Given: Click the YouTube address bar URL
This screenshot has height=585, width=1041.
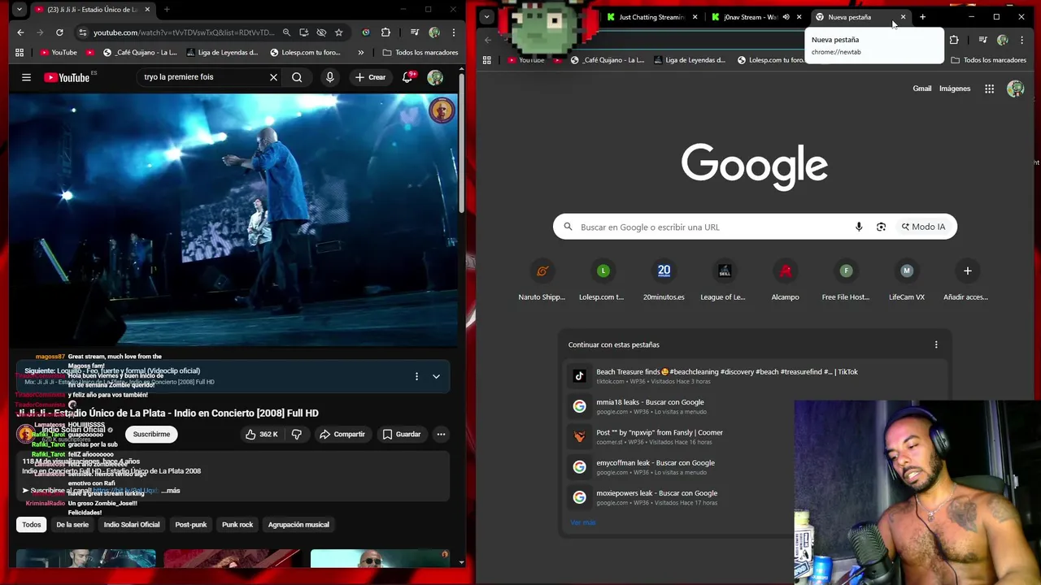Looking at the screenshot, I should click(185, 32).
